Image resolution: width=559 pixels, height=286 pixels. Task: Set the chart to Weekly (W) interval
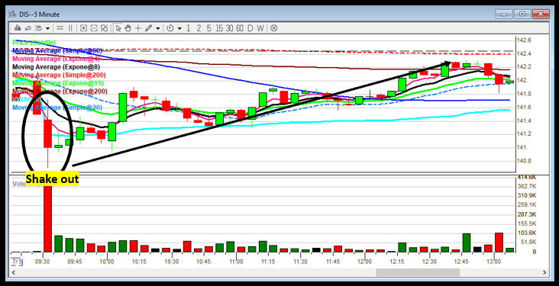pyautogui.click(x=260, y=28)
